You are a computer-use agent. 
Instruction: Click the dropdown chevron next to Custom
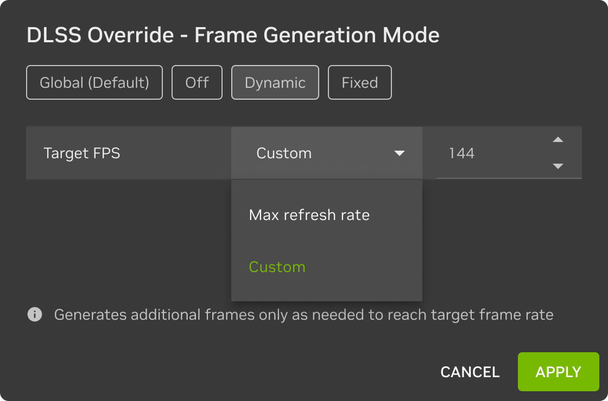pyautogui.click(x=399, y=153)
